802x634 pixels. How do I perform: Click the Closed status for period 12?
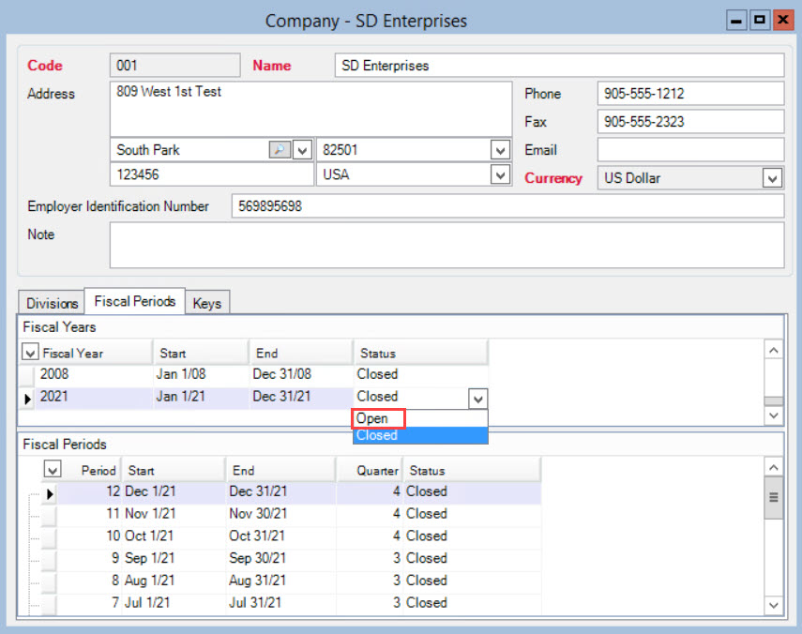tap(472, 491)
